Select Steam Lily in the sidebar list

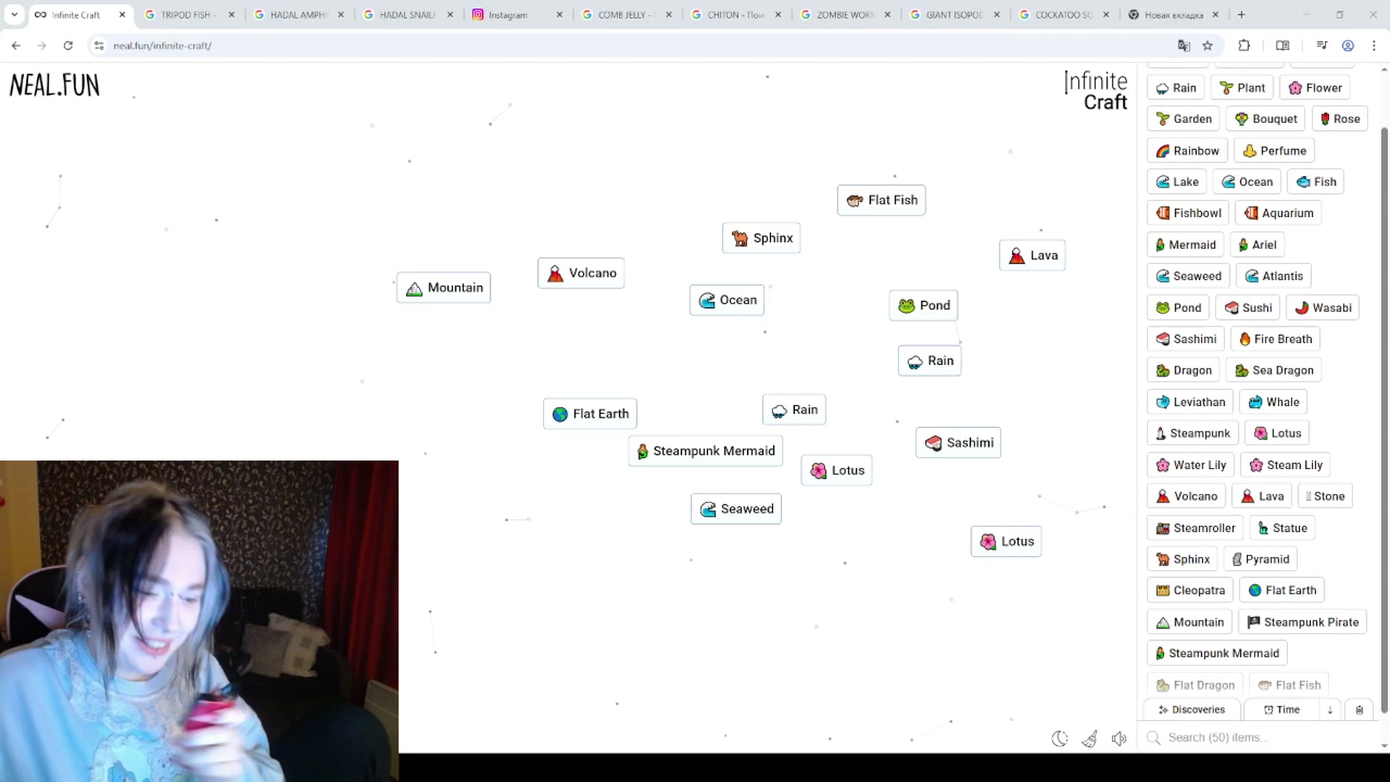[x=1286, y=465]
